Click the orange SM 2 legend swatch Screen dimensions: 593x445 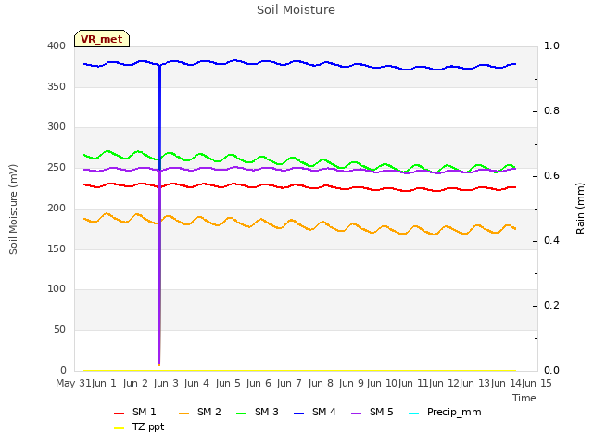183,413
